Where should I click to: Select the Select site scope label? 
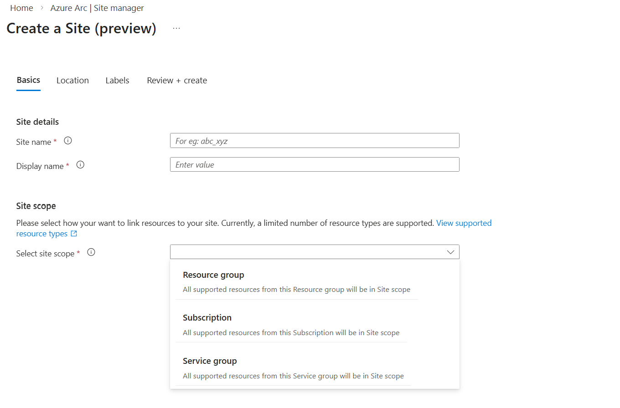pyautogui.click(x=45, y=254)
